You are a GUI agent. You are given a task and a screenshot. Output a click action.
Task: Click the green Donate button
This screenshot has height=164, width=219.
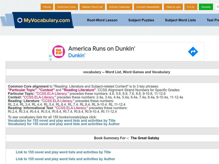coord(206,7)
